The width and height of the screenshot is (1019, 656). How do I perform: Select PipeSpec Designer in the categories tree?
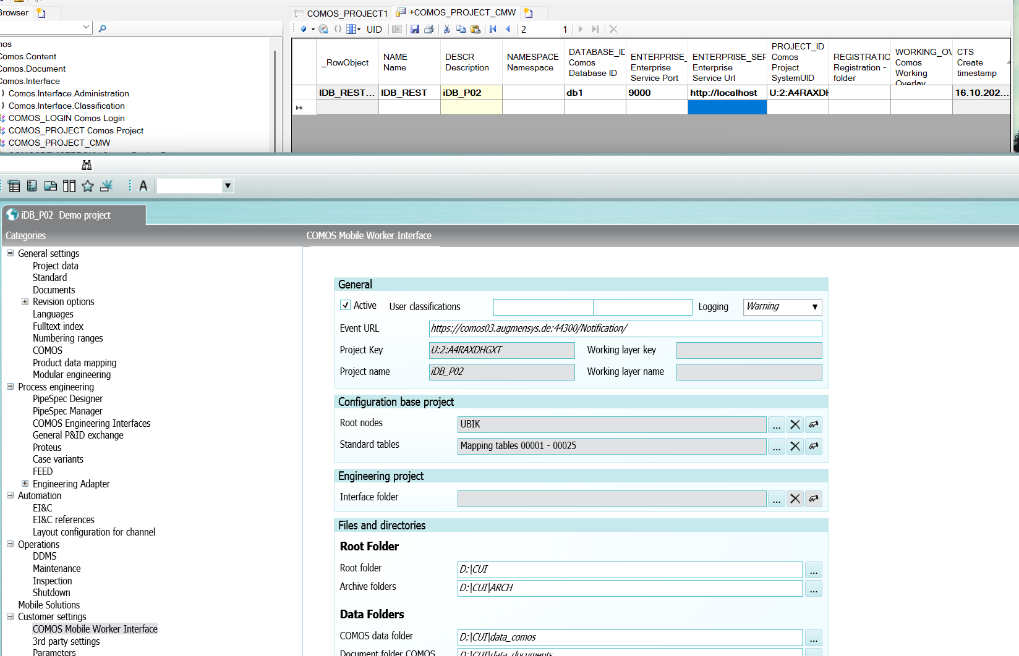tap(67, 399)
